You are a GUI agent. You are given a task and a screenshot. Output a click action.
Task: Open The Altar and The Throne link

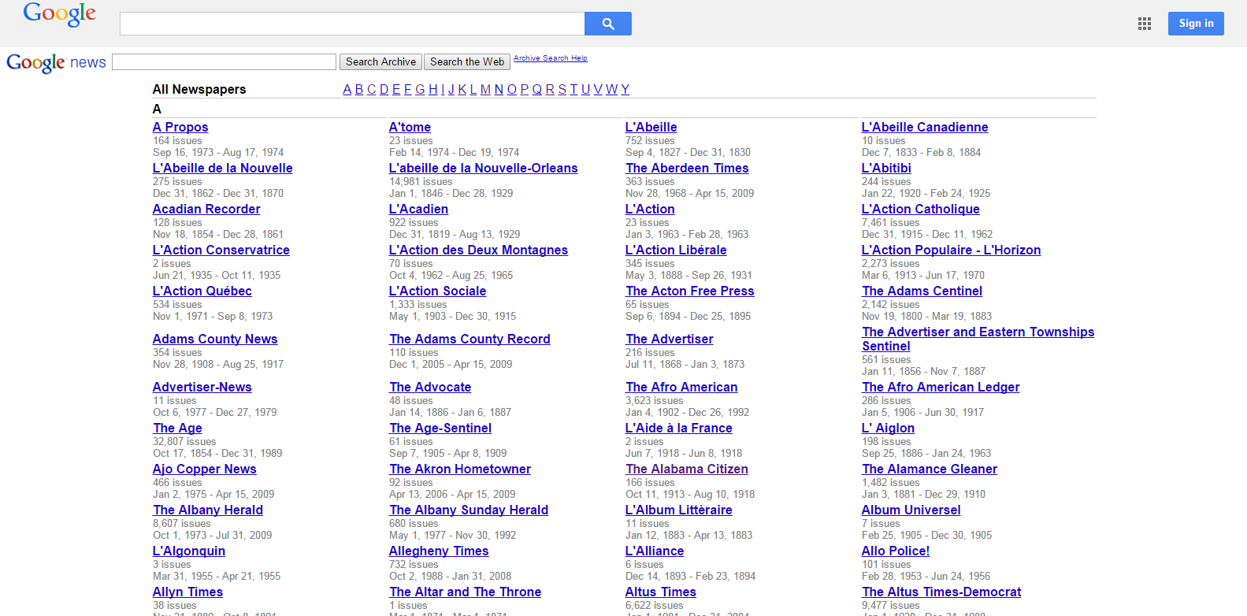coord(466,592)
